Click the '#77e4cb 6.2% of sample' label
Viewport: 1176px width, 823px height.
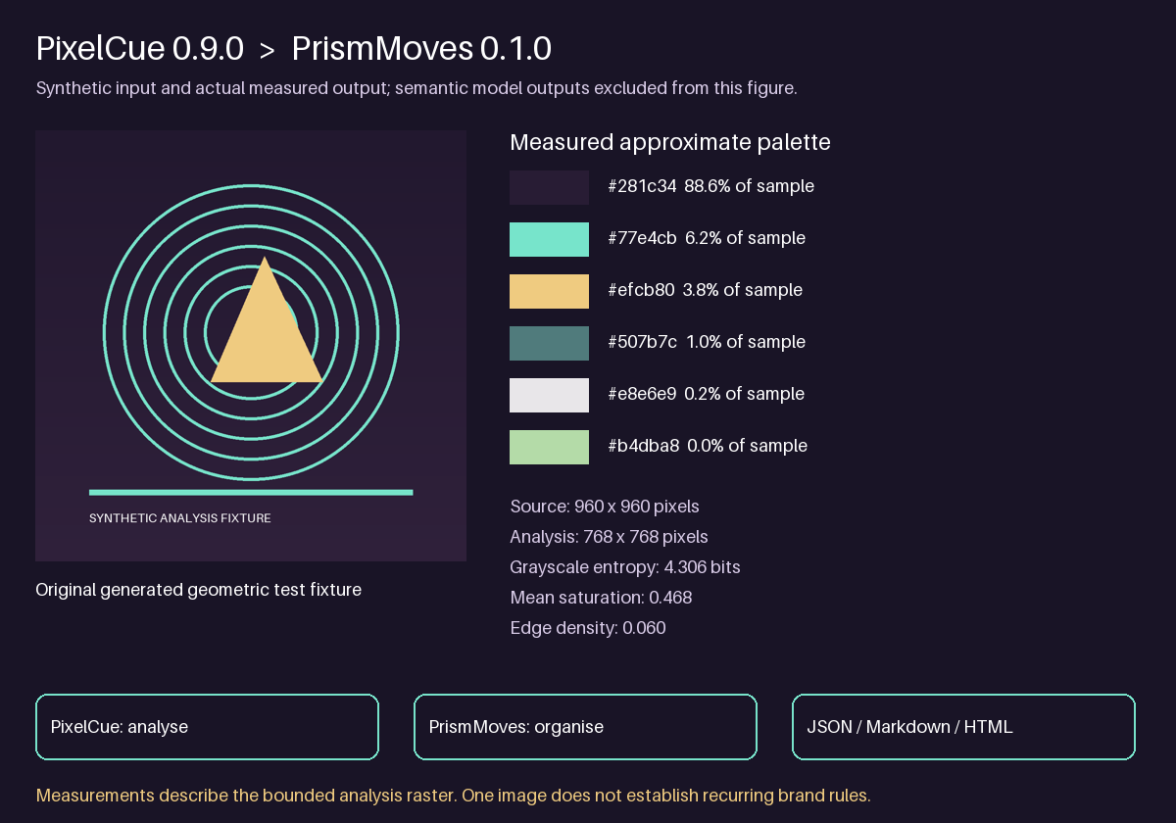707,238
